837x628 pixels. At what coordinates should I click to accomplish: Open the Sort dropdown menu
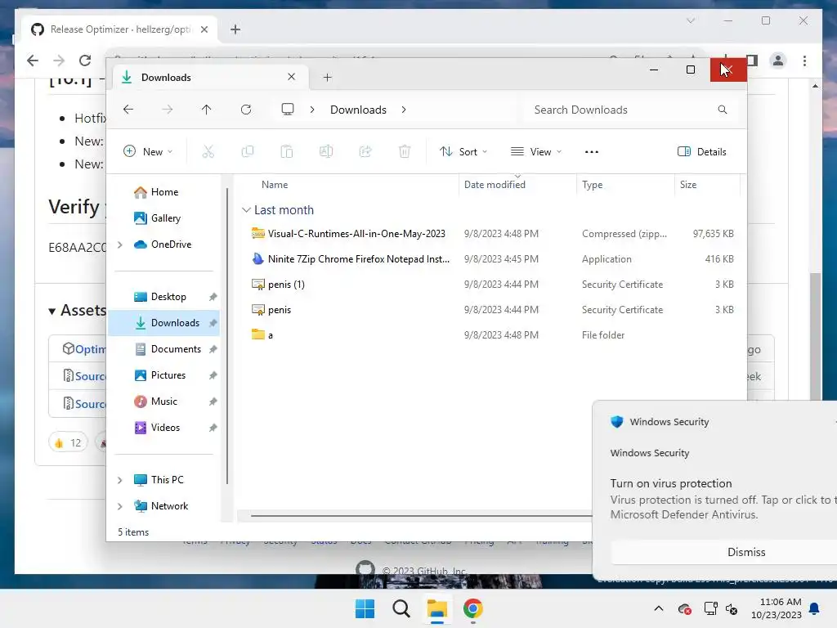tap(463, 151)
